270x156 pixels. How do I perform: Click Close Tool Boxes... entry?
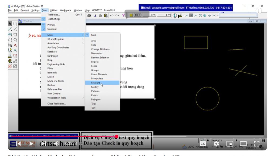pyautogui.click(x=56, y=104)
